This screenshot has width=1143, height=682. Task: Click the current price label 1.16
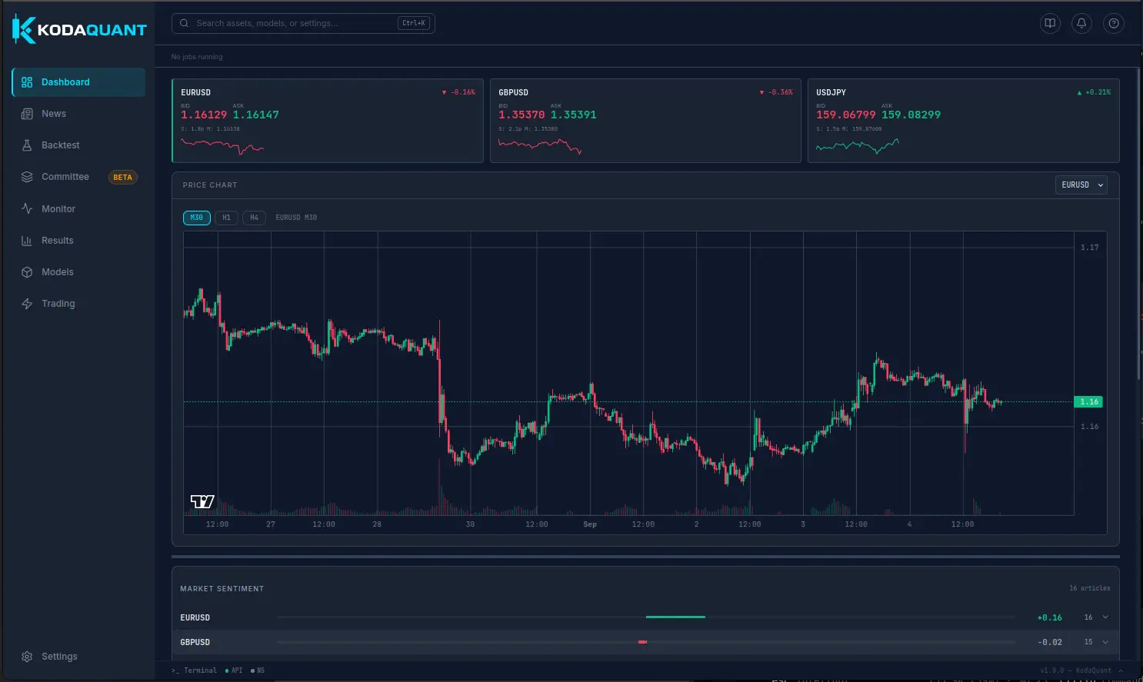[1088, 402]
